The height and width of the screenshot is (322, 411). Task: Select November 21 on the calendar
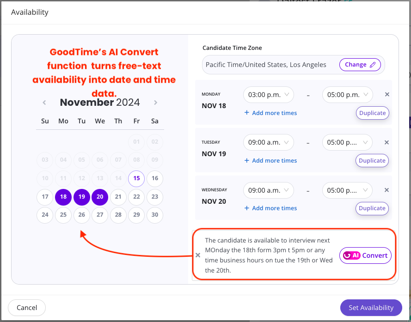(x=118, y=197)
